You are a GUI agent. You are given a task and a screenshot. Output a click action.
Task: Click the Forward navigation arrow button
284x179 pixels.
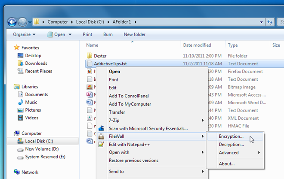pyautogui.click(x=22, y=22)
